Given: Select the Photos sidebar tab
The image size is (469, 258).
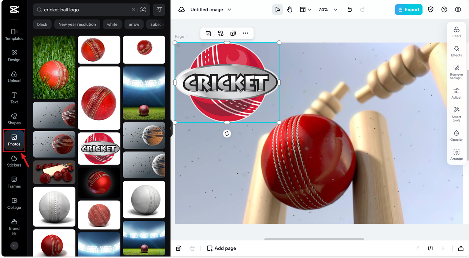Looking at the screenshot, I should pos(14,140).
